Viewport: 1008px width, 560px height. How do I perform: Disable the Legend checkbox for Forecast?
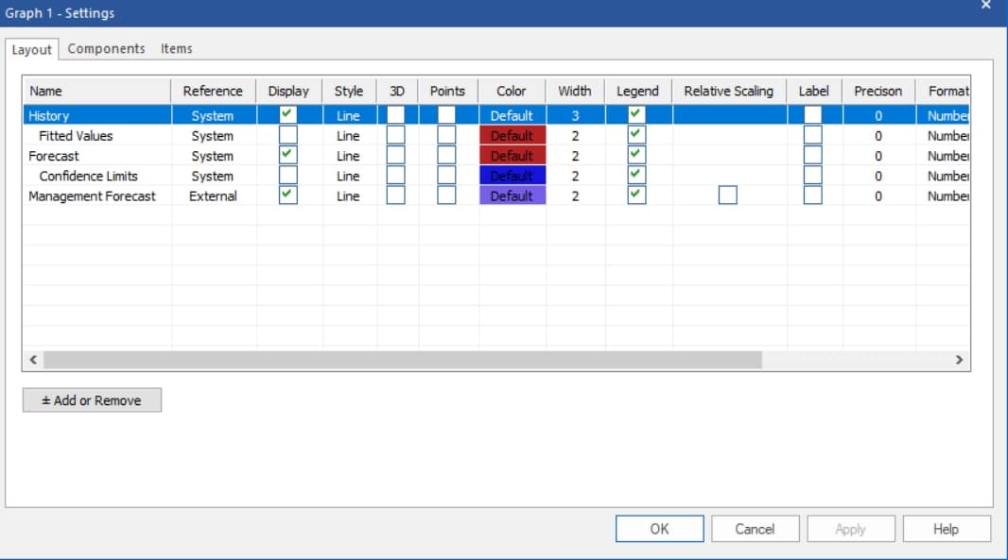tap(636, 155)
